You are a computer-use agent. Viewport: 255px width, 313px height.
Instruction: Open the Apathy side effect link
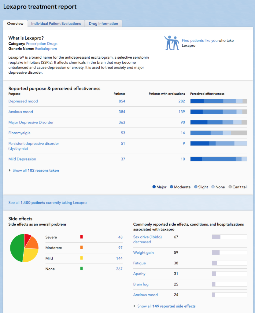[139, 274]
